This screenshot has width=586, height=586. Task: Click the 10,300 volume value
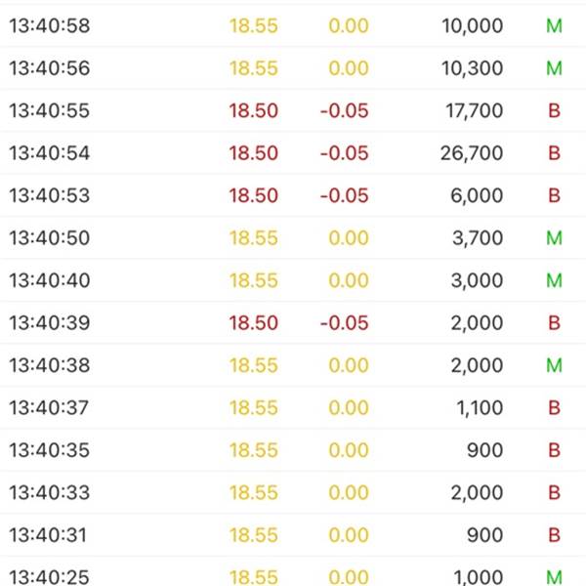pos(472,68)
